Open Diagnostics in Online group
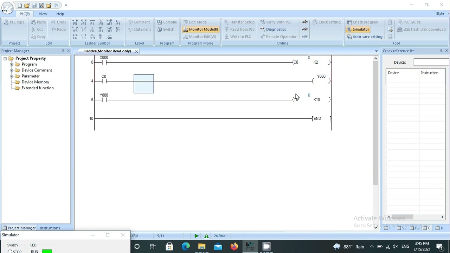This screenshot has width=450, height=253. (x=273, y=30)
